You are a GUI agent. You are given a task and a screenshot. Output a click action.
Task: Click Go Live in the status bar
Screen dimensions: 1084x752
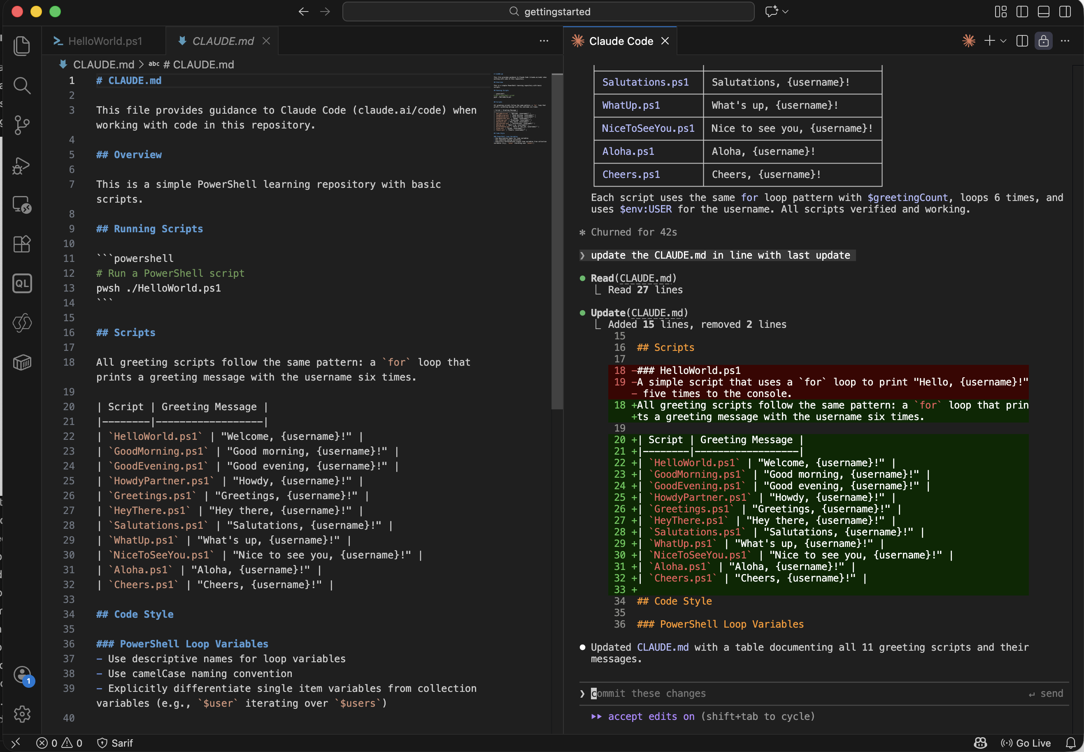[x=1033, y=743]
